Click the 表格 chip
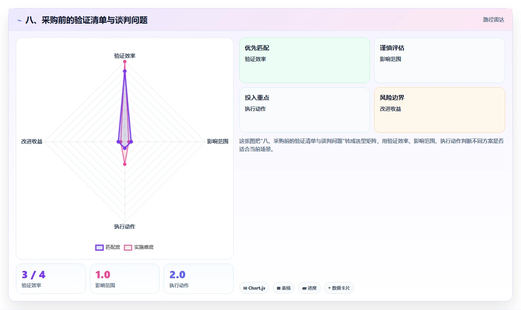The width and height of the screenshot is (521, 310). click(x=284, y=288)
